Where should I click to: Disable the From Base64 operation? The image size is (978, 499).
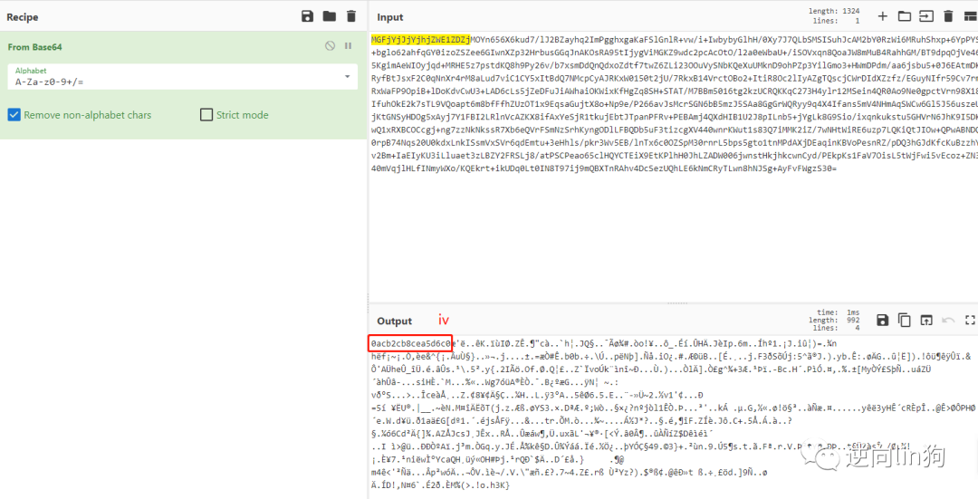pyautogui.click(x=331, y=46)
